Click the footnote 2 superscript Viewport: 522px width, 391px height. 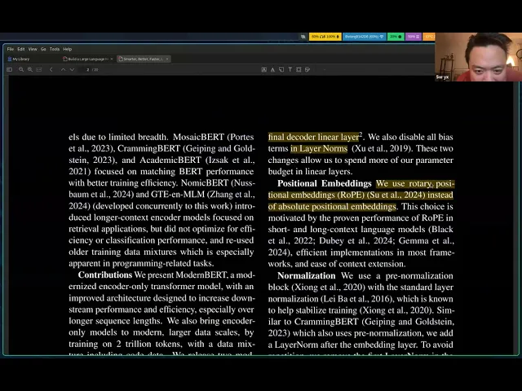(361, 134)
